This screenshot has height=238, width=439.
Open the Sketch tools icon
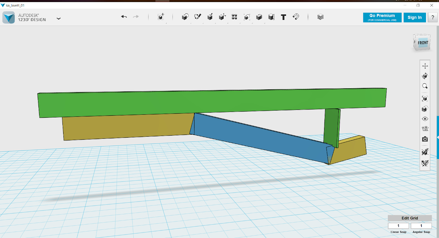[198, 17]
